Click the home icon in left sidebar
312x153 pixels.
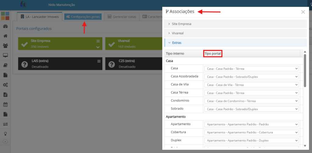(5, 36)
